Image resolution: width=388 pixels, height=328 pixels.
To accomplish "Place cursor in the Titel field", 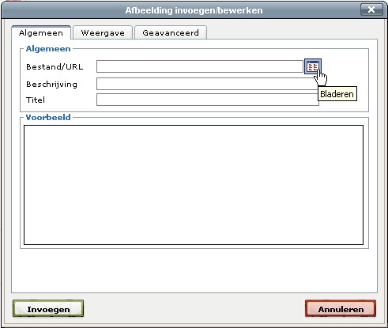I will 208,100.
